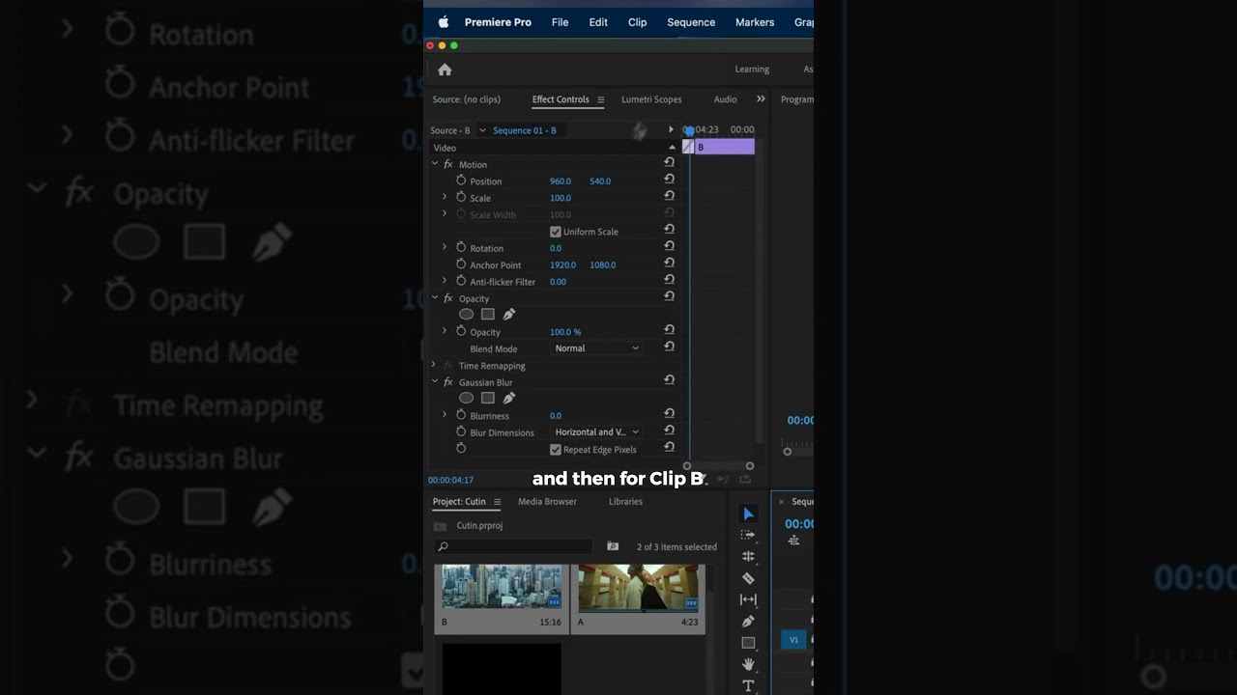
Task: Toggle Anti-flicker Filter stopwatch
Action: 461,281
